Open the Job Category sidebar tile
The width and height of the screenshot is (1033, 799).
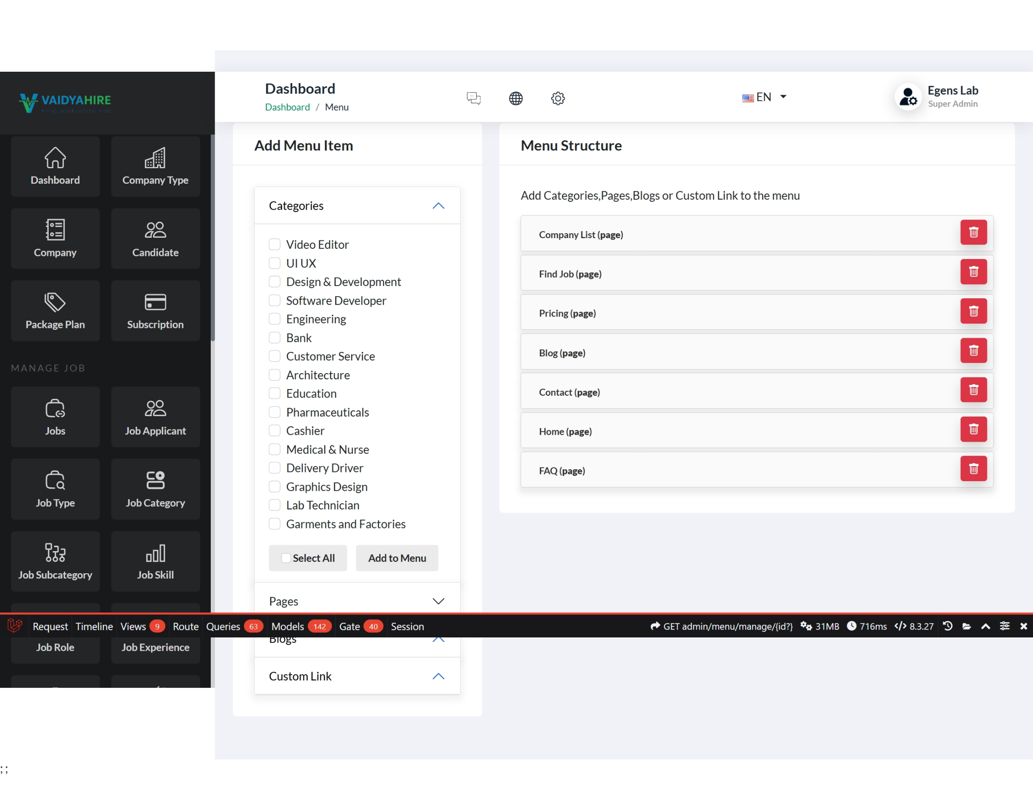click(x=155, y=489)
